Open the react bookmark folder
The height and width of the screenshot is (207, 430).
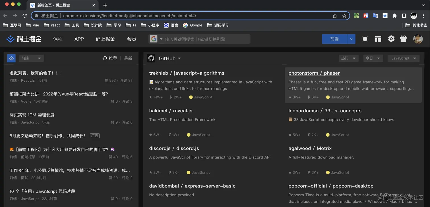click(x=52, y=25)
